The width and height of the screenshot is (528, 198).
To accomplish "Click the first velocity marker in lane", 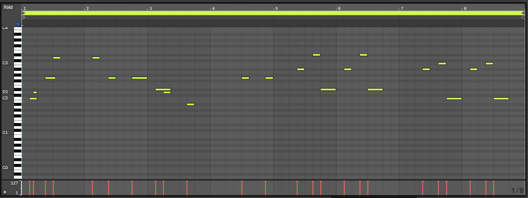I will 29,187.
